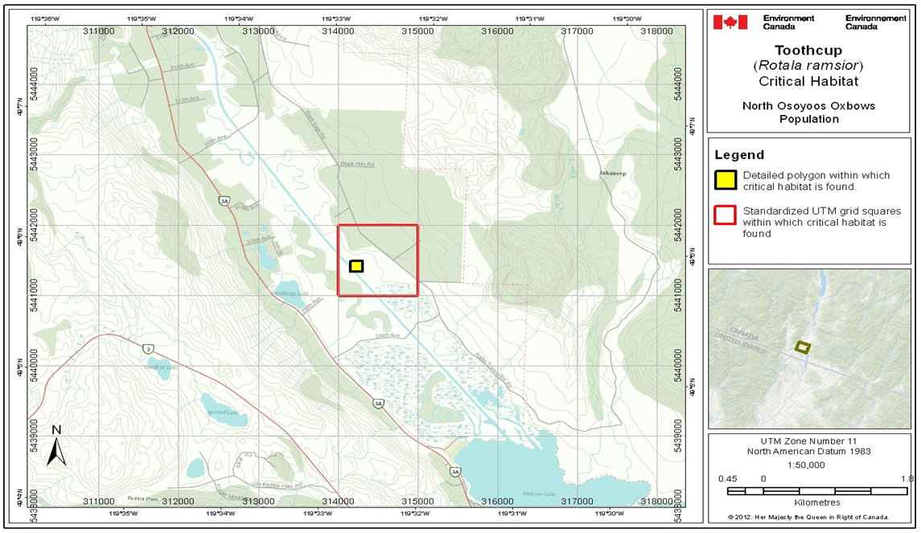Click the CANADA UNITED STATES border label

(740, 340)
